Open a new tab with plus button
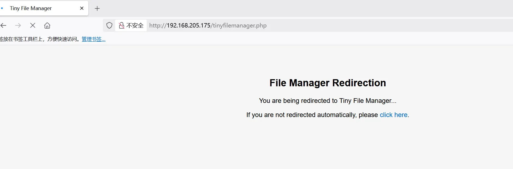Screen dimensions: 513x169 [97, 8]
